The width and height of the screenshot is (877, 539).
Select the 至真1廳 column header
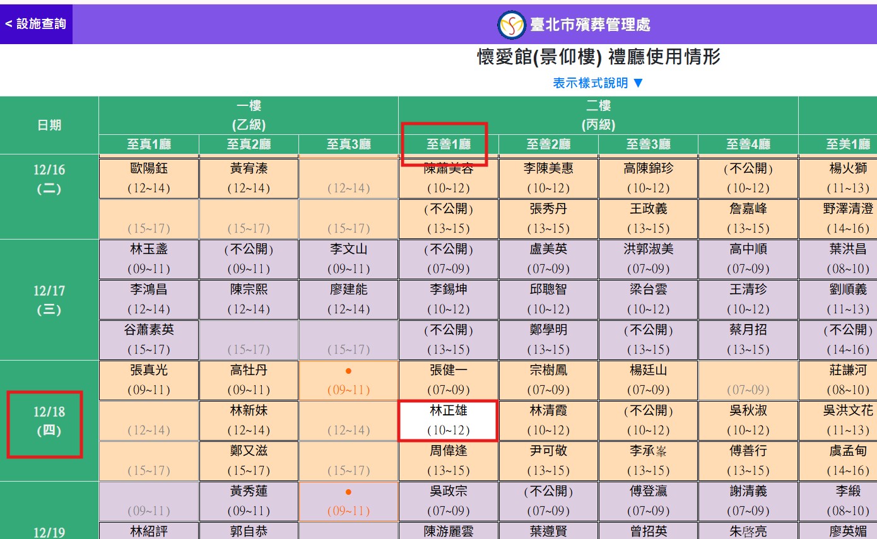(x=149, y=144)
